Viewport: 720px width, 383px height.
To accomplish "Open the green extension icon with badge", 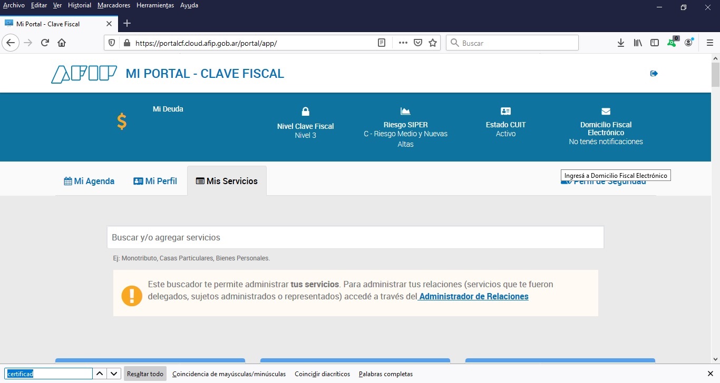I will coord(672,43).
